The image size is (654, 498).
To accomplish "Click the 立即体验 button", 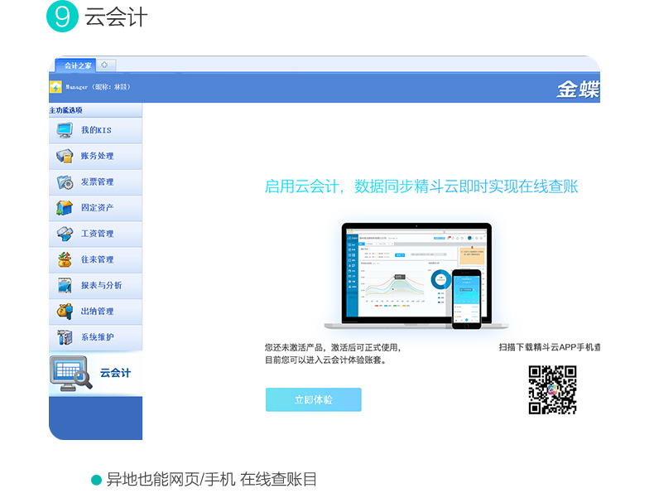I will point(314,400).
